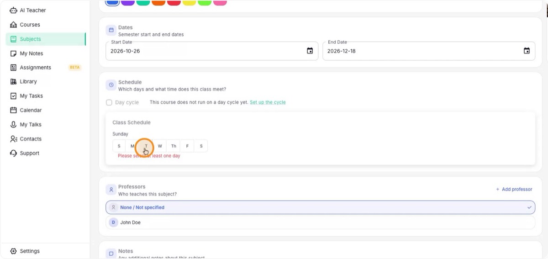This screenshot has width=548, height=259.
Task: Open Assignments BETA in the sidebar
Action: (x=46, y=68)
